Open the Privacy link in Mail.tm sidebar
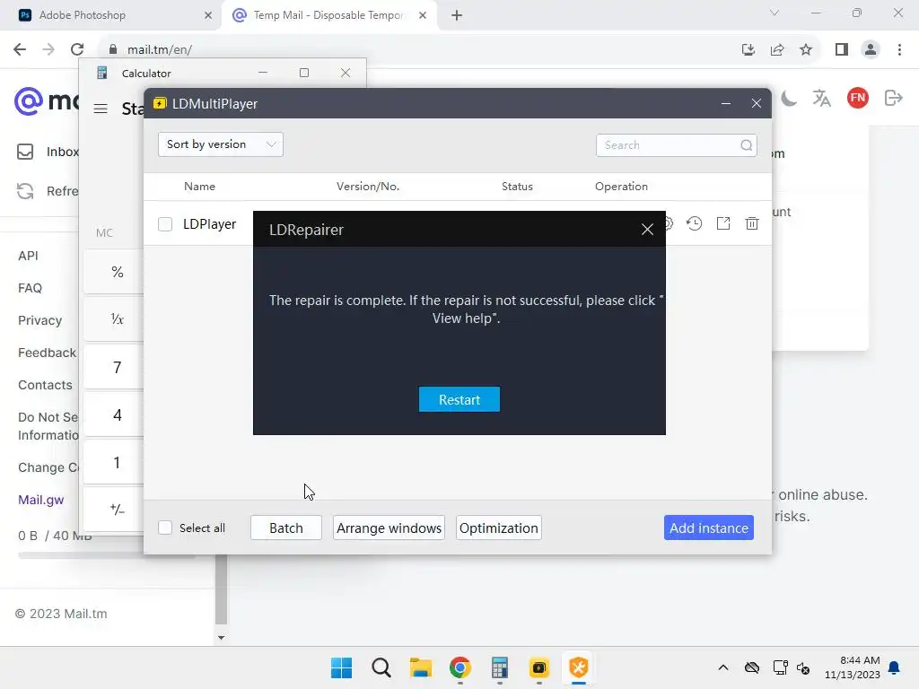The width and height of the screenshot is (919, 689). pyautogui.click(x=39, y=320)
